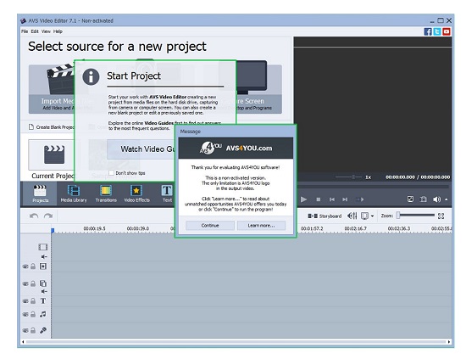Viewport: 466px width, 359px height.
Task: Select the Import Media Files tile
Action: [x=51, y=89]
